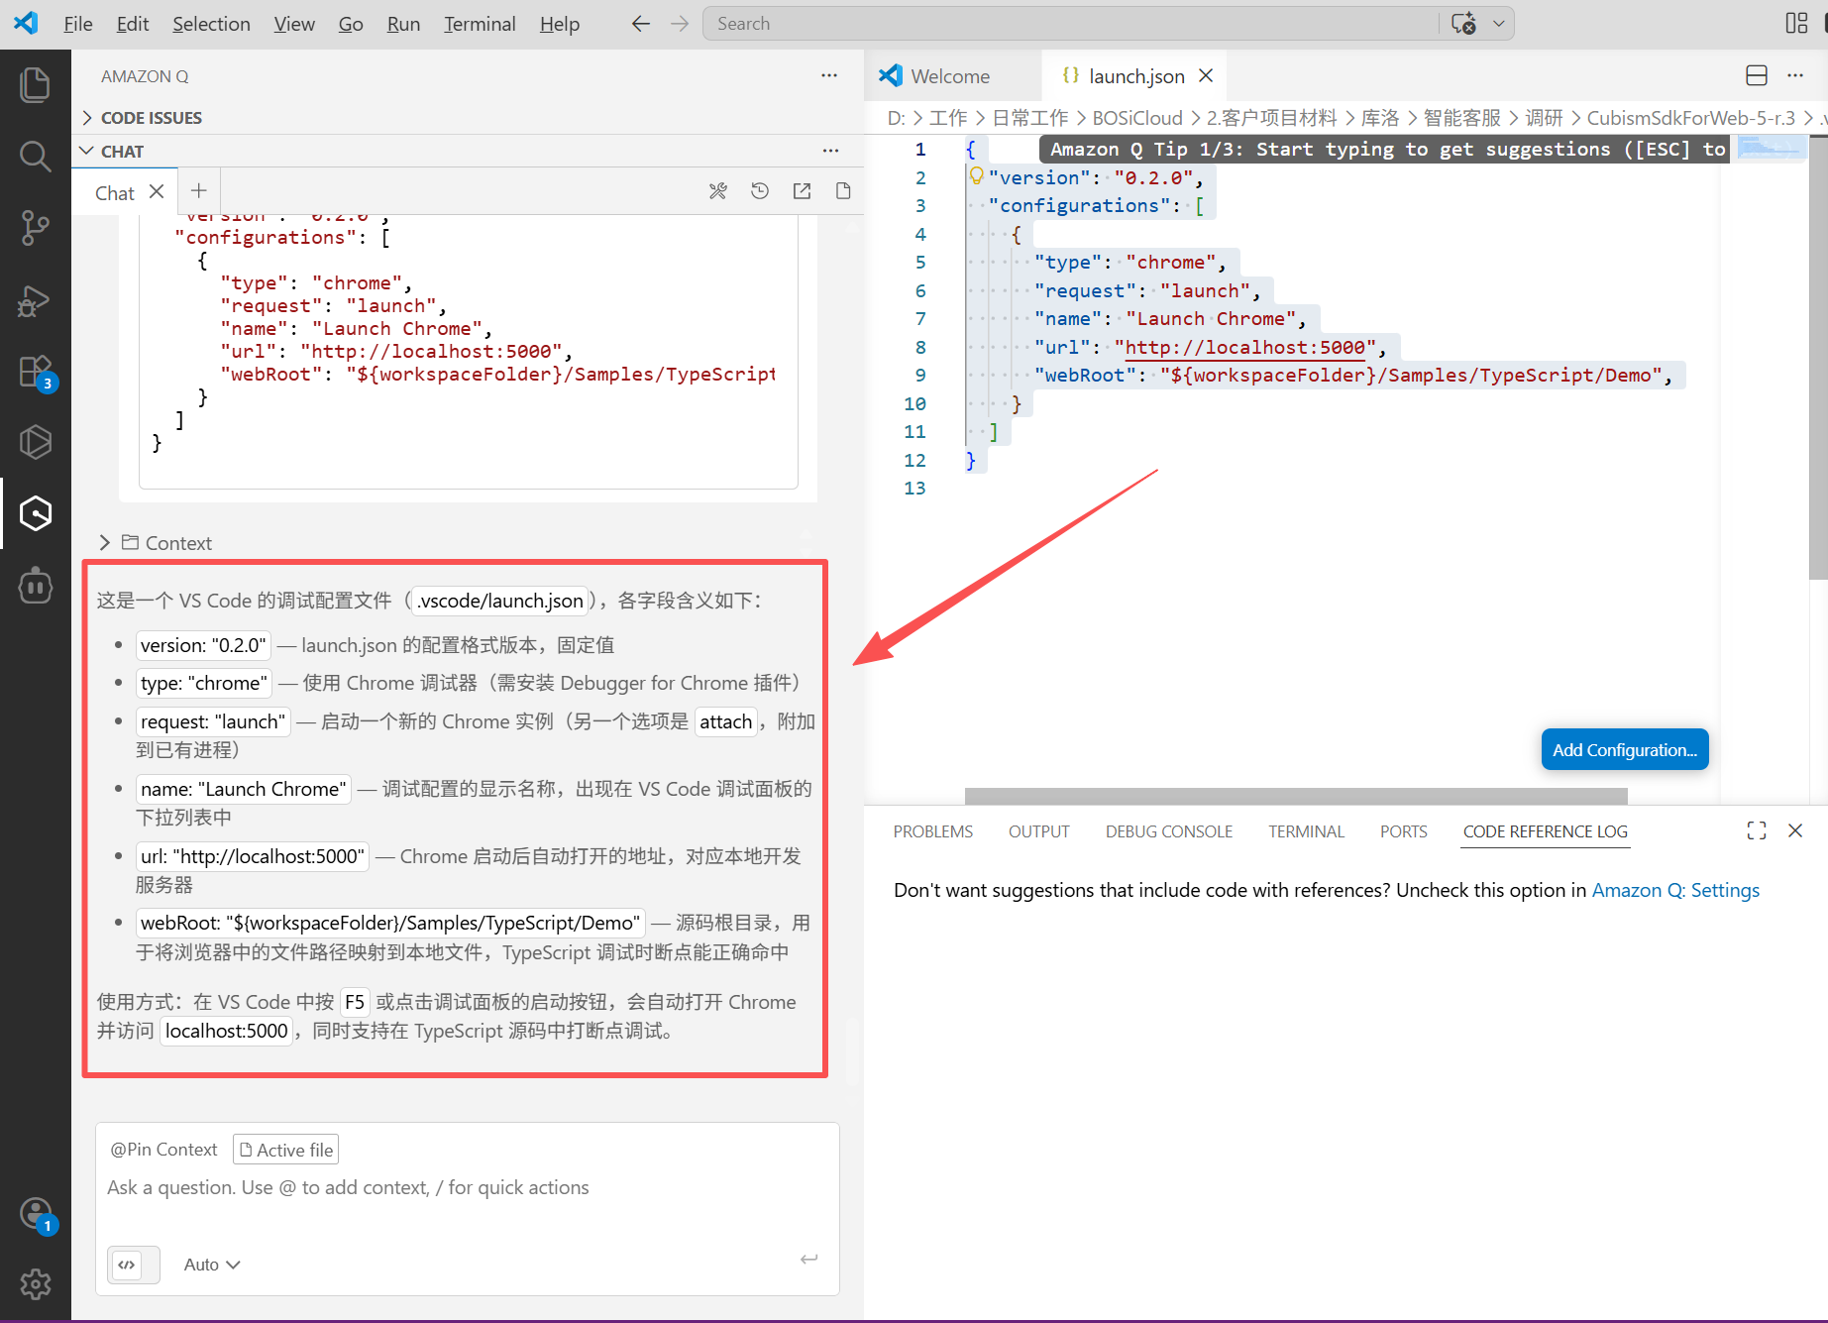This screenshot has width=1828, height=1323.
Task: Expand the CODE ISSUES section
Action: coord(151,118)
